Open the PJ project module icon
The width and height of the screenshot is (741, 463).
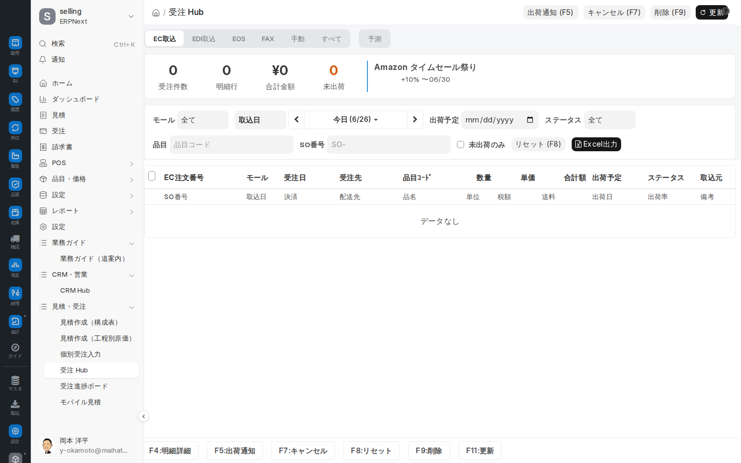[15, 71]
